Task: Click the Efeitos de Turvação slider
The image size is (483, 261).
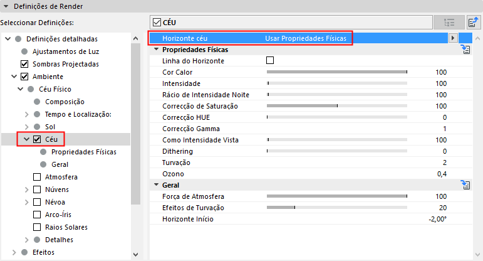Action: pos(337,208)
